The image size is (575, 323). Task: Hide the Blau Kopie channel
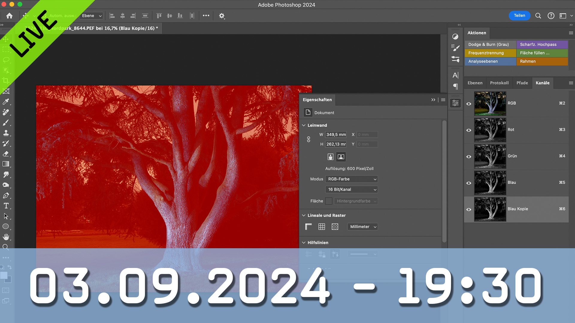click(x=469, y=209)
